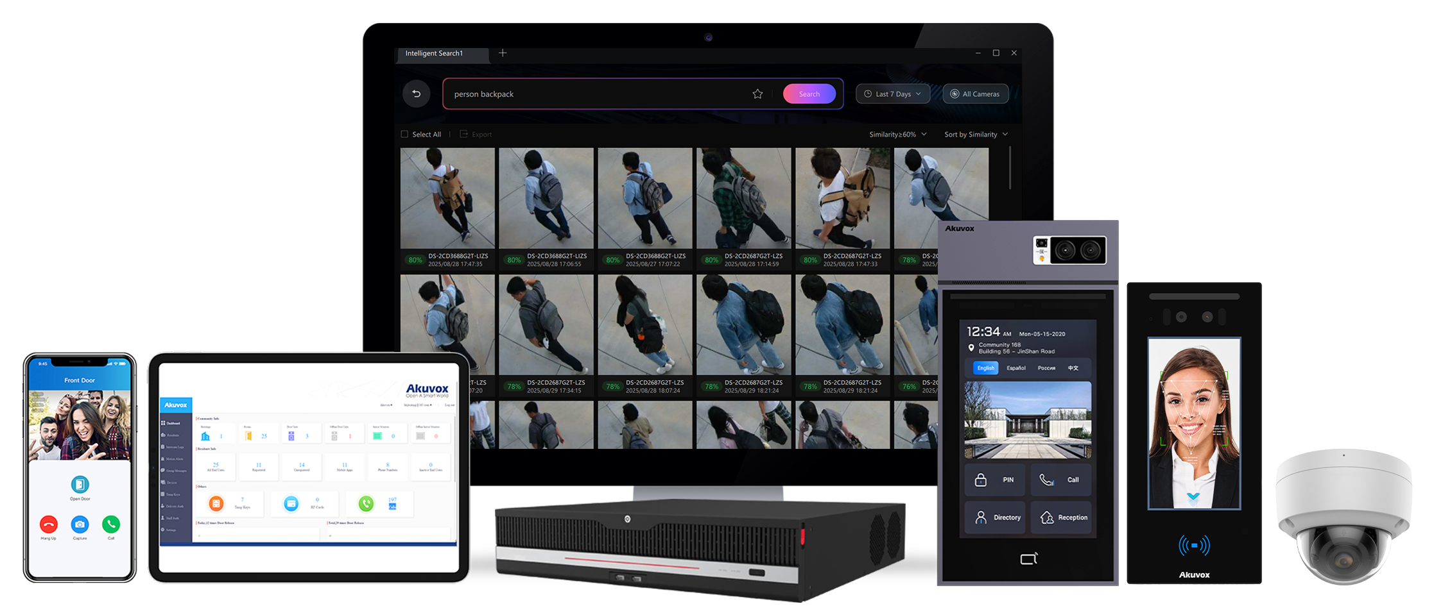Screen dimensions: 1434x613
Task: Tap the red Hang Up button on phone
Action: click(x=49, y=525)
